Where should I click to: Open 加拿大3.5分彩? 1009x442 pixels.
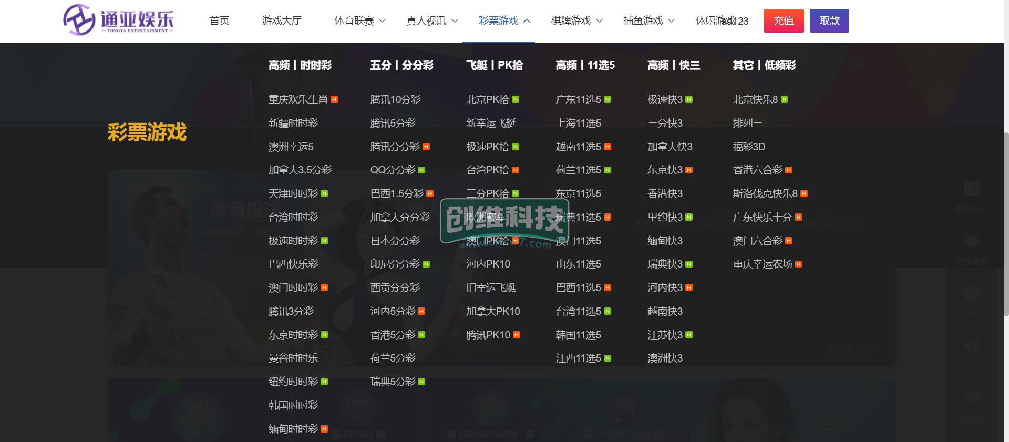[300, 170]
